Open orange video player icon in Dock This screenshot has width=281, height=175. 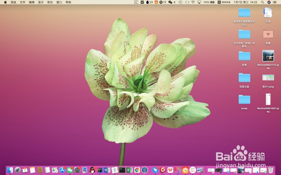185,170
